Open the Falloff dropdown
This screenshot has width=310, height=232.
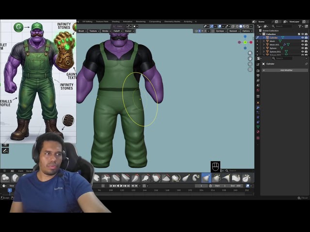pyautogui.click(x=118, y=31)
